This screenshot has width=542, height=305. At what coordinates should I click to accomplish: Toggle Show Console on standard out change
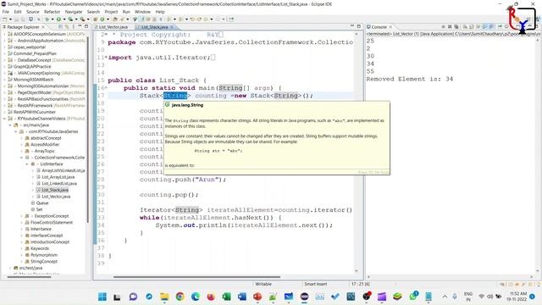484,26
